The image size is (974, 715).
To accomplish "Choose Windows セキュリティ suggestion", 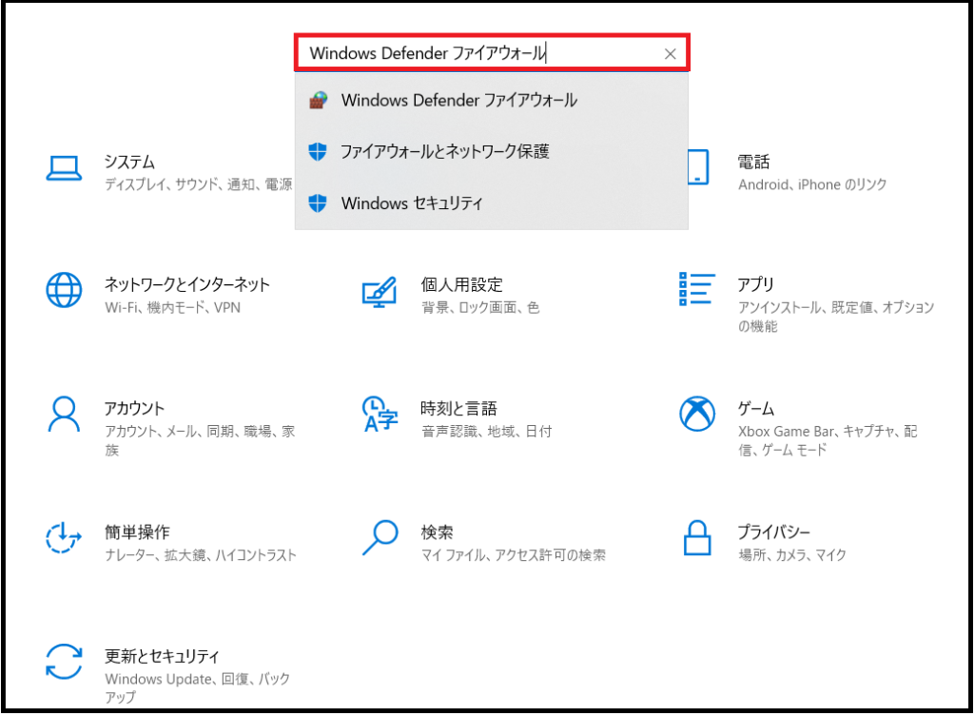I will tap(492, 203).
